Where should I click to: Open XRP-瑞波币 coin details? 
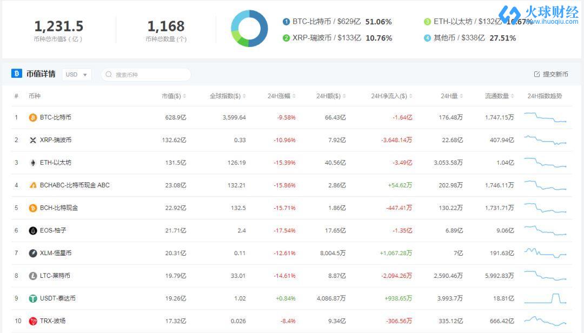click(56, 140)
